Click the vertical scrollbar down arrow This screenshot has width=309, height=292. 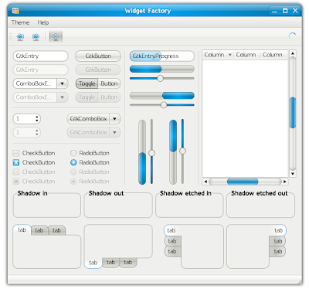pos(293,174)
